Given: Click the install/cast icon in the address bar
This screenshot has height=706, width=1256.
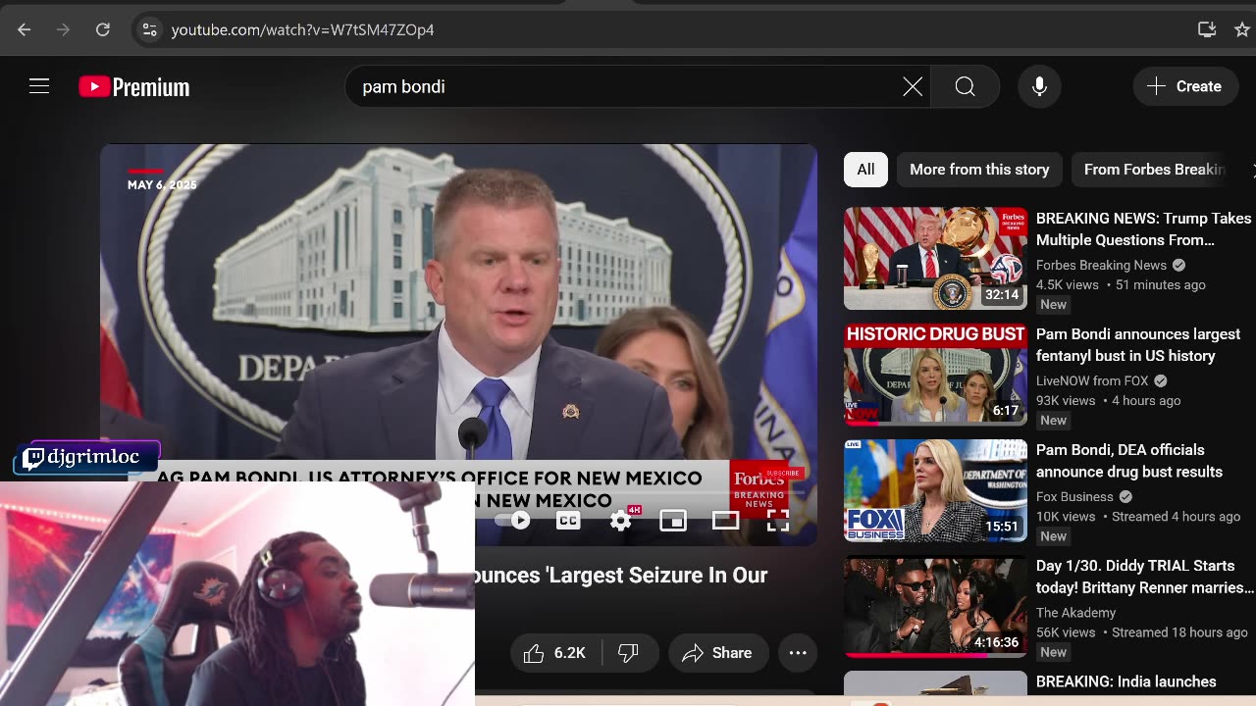Looking at the screenshot, I should tap(1207, 29).
